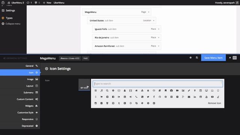Open the New content menu in admin bar

47,3
